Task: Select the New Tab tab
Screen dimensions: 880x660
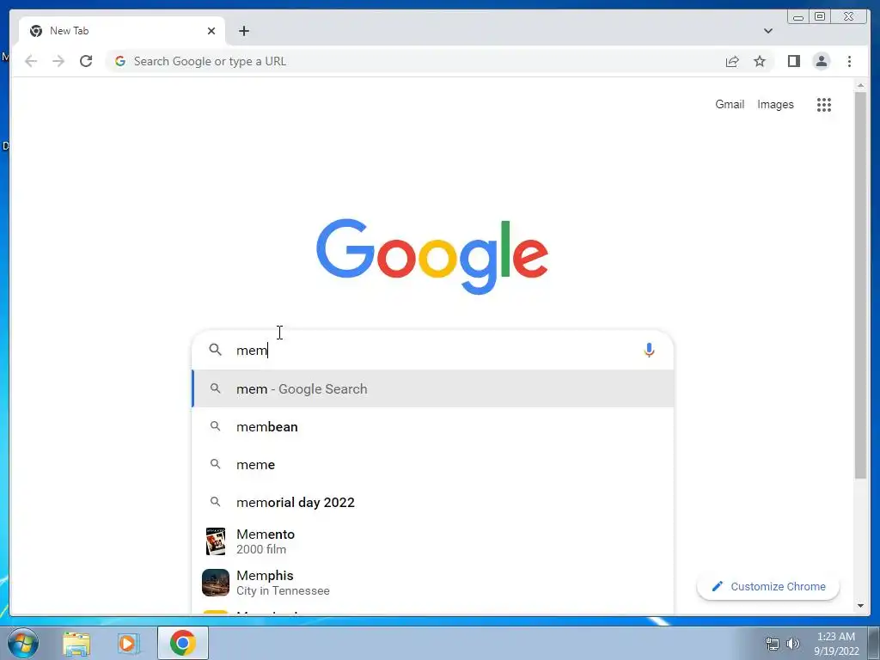Action: point(122,31)
